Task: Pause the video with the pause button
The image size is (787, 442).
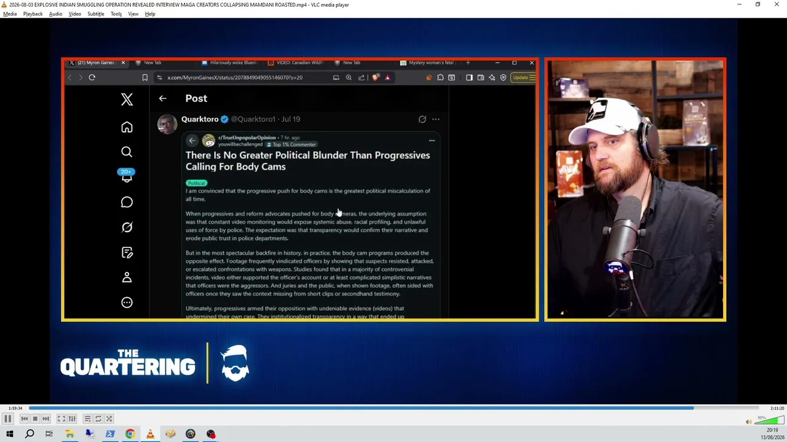Action: pyautogui.click(x=7, y=419)
